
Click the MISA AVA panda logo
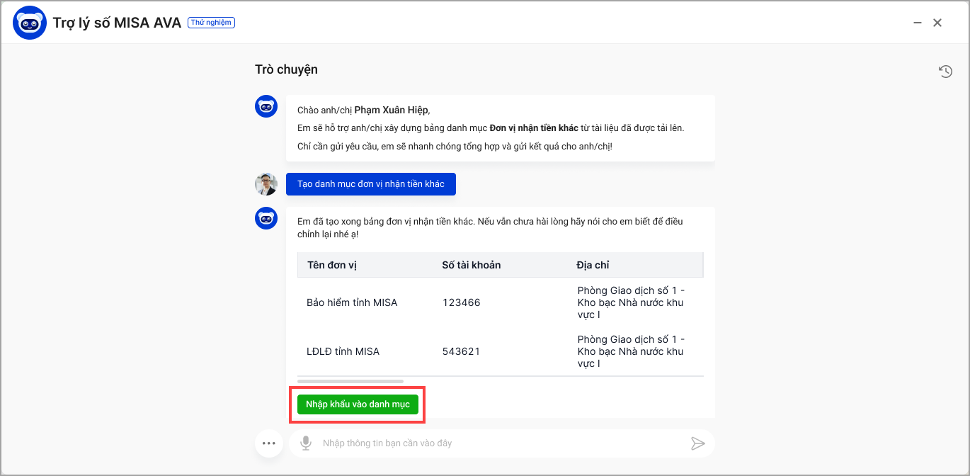(30, 23)
